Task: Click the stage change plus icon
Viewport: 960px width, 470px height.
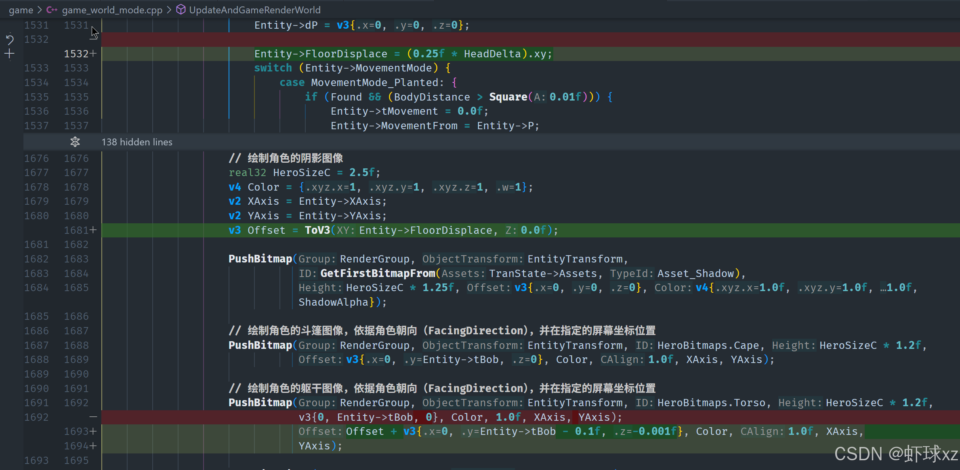Action: (10, 54)
